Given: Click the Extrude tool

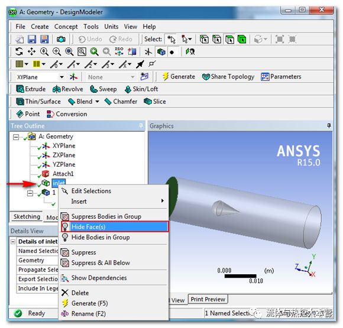Looking at the screenshot, I should point(31,89).
